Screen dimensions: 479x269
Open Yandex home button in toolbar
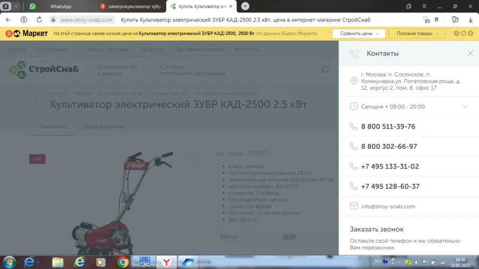[24, 20]
